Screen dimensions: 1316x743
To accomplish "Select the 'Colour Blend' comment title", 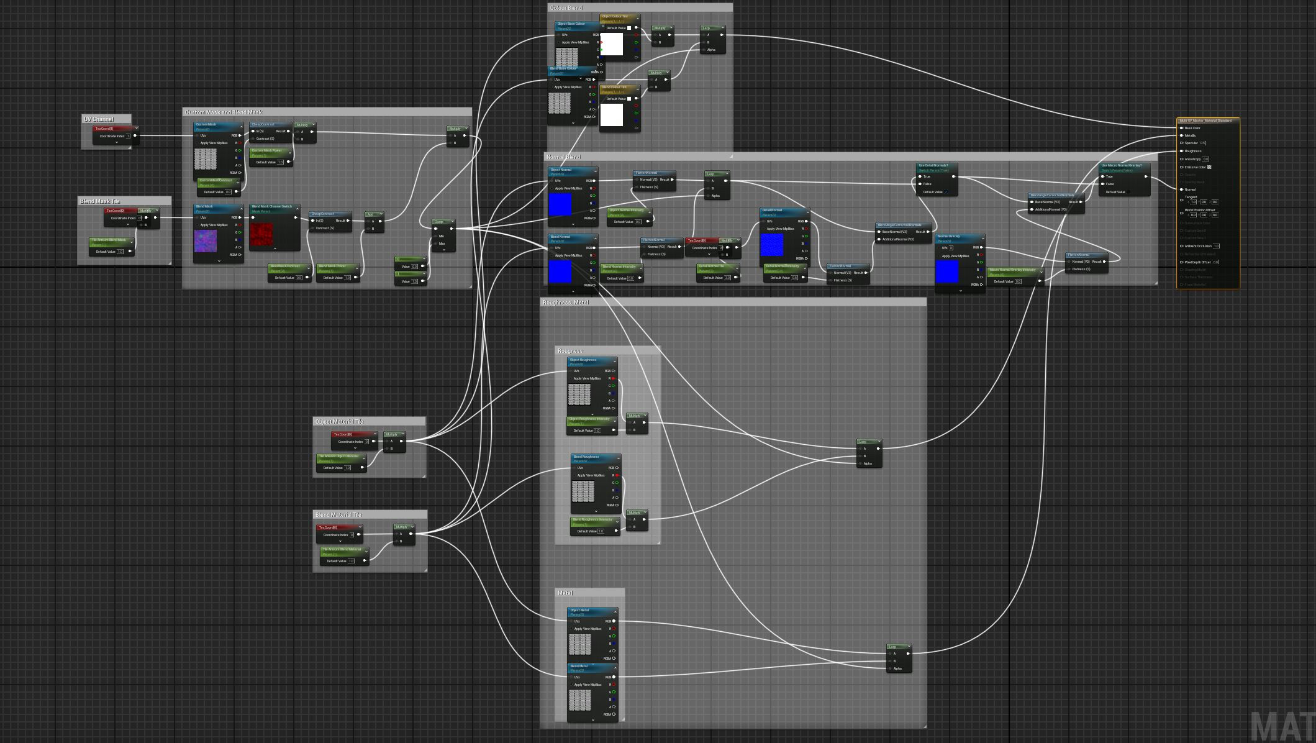I will (x=566, y=8).
